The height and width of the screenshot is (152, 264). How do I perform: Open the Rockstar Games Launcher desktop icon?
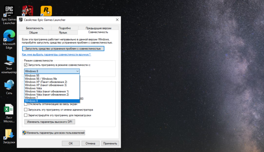(x=46, y=11)
